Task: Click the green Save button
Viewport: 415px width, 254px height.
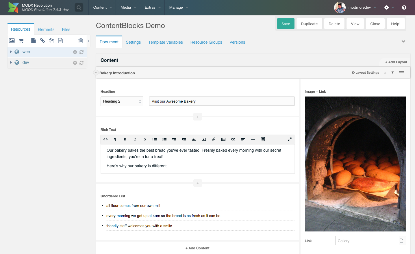Action: pos(286,24)
